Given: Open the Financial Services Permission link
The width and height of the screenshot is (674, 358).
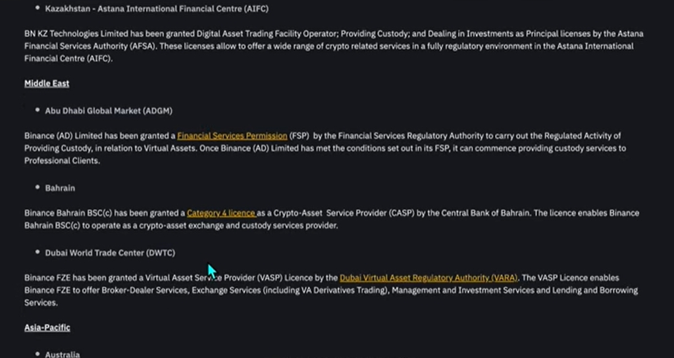Looking at the screenshot, I should [232, 136].
